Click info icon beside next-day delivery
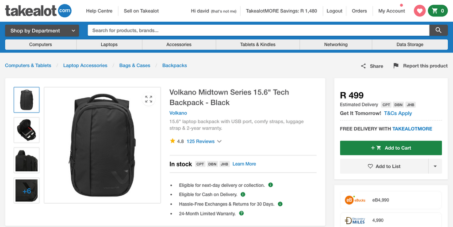 point(270,185)
